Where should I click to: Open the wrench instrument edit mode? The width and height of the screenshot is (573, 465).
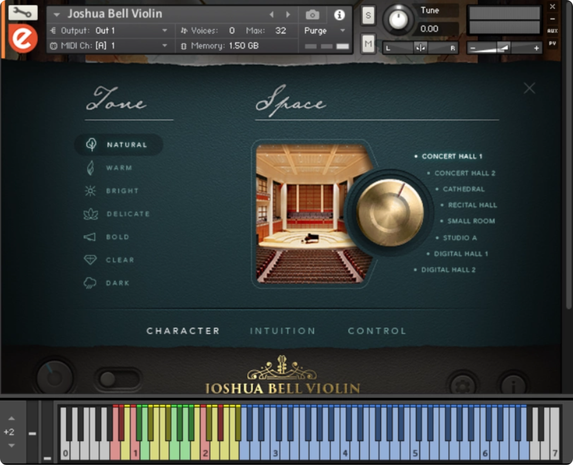23,13
